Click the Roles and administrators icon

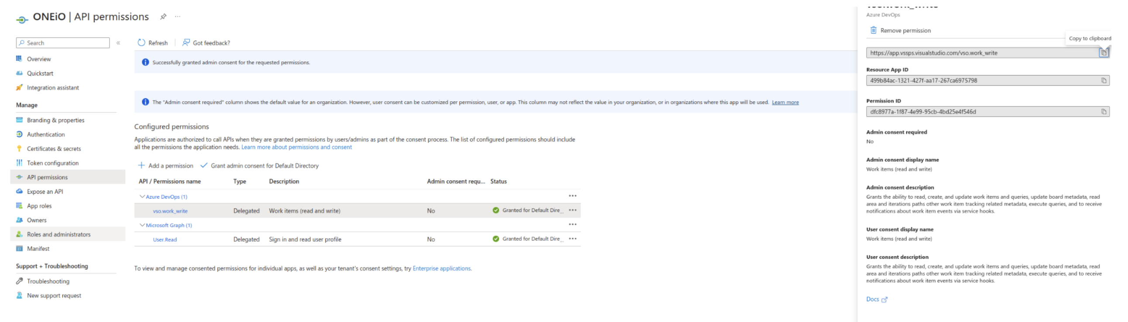click(x=19, y=234)
